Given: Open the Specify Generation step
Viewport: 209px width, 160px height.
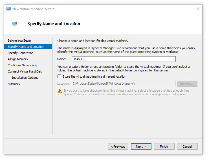Looking at the screenshot, I should (x=21, y=53).
